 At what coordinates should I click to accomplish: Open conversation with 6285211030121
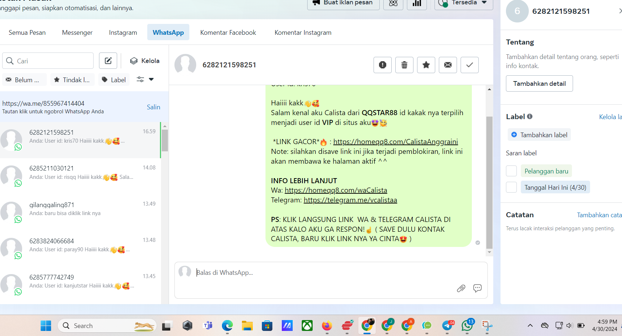click(x=80, y=176)
